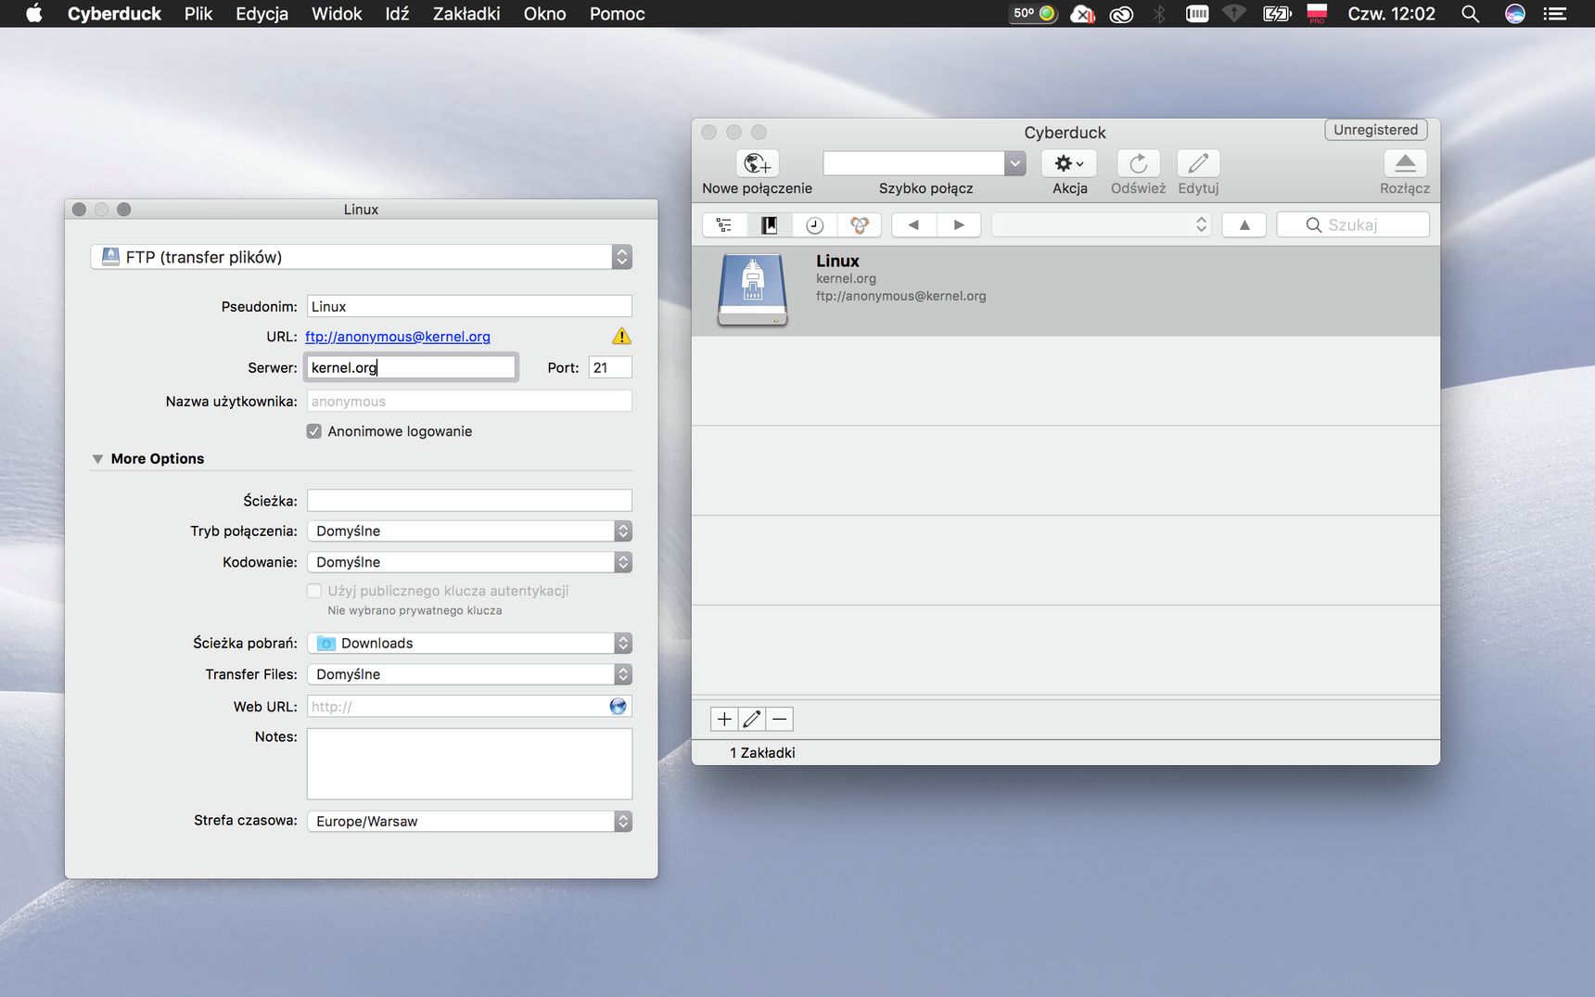Viewport: 1595px width, 997px height.
Task: Collapse the More Options disclosure triangle
Action: 97,459
